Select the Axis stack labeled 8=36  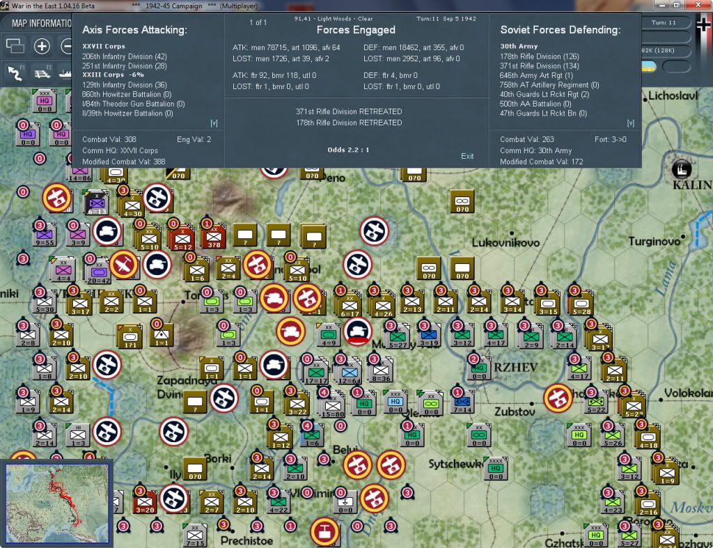381,370
